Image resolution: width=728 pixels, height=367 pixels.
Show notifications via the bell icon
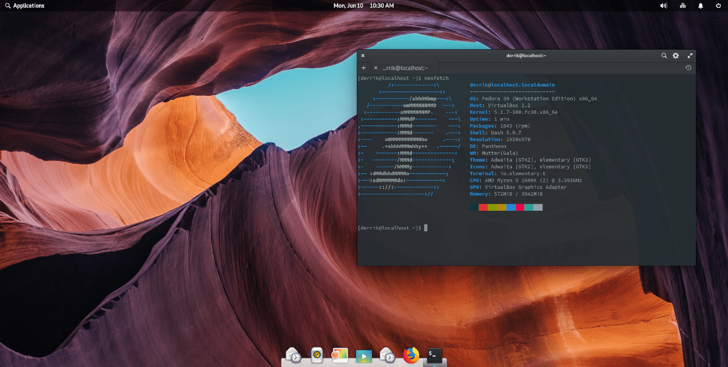[701, 5]
